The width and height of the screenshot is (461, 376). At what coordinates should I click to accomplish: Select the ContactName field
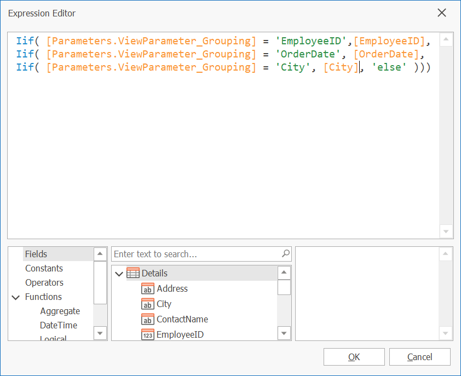tap(182, 319)
